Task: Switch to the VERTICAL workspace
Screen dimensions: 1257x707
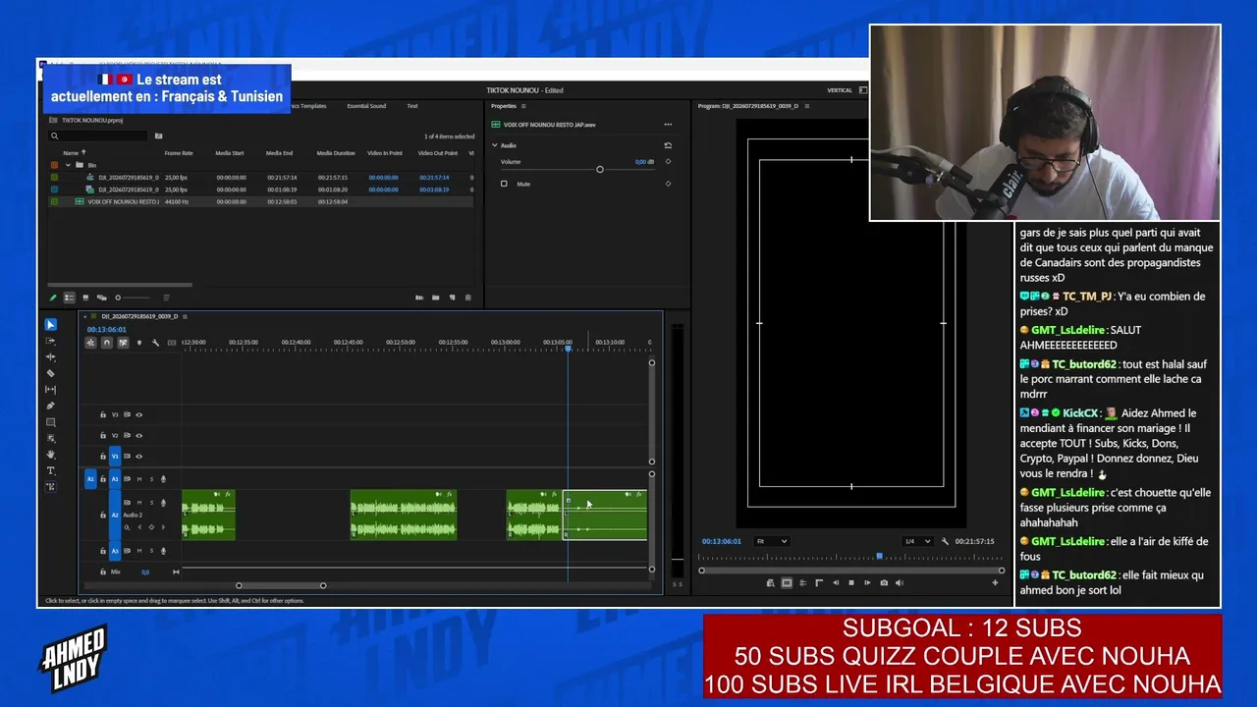Action: pos(840,90)
